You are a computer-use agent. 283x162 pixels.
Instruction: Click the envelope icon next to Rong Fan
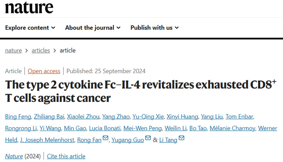tap(105, 138)
